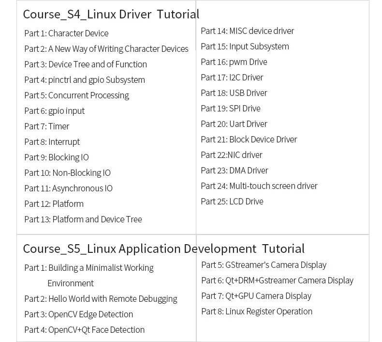This screenshot has width=382, height=342.
Task: Click Part 5: Concurrent Processing
Action: tap(76, 95)
